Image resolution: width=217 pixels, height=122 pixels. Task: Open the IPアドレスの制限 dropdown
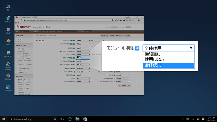point(83,61)
